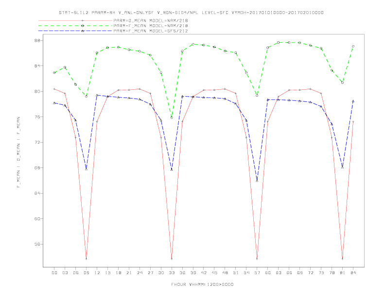Click the x-axis tick label 63

[x=279, y=273]
